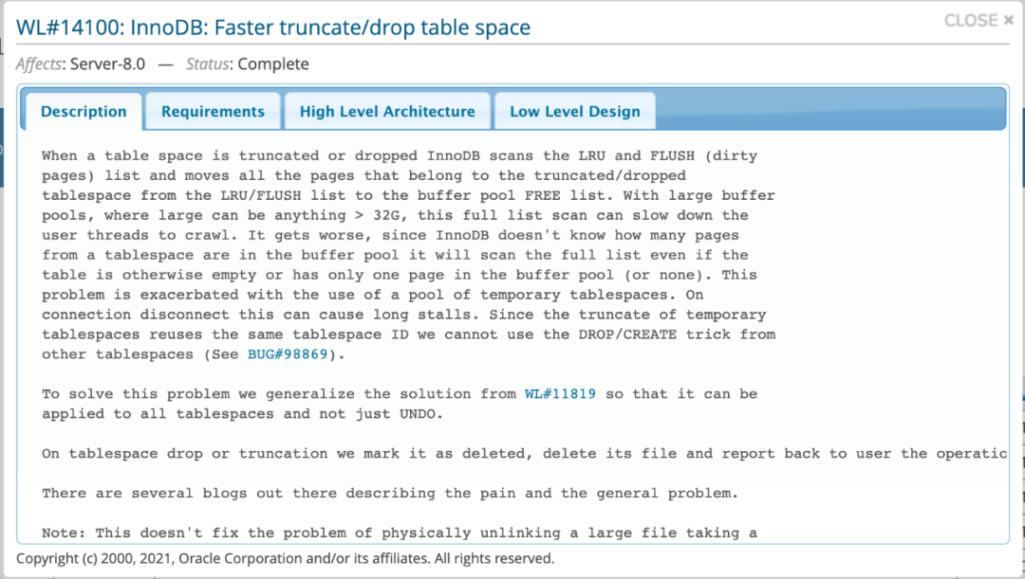This screenshot has width=1025, height=579.
Task: Select the 'Complete' status value
Action: click(273, 64)
